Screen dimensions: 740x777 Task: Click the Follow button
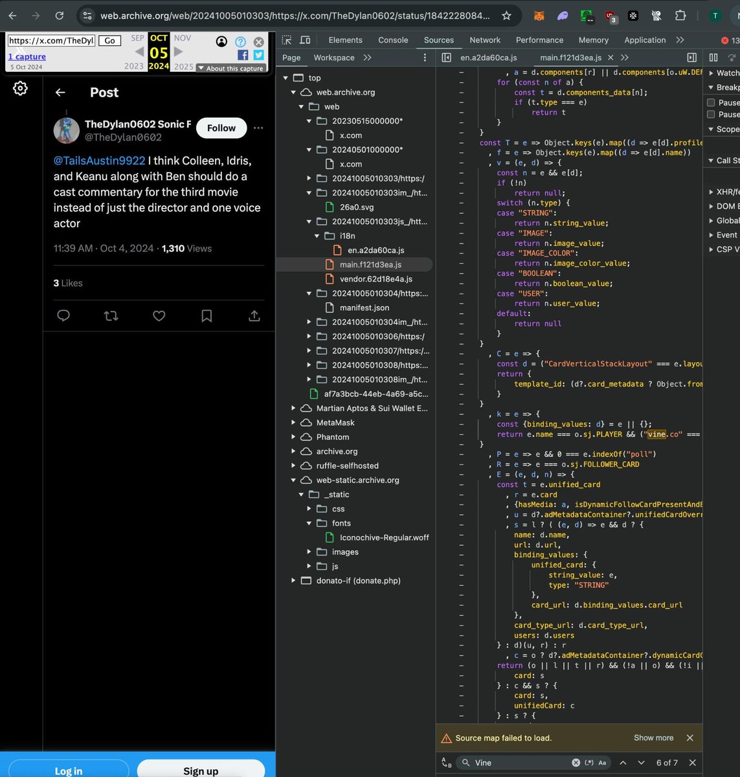point(221,128)
